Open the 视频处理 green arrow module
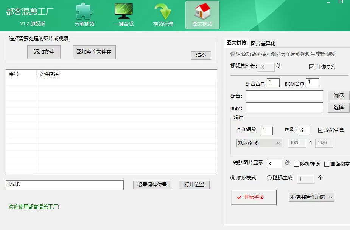This screenshot has width=350, height=235. pos(163,15)
